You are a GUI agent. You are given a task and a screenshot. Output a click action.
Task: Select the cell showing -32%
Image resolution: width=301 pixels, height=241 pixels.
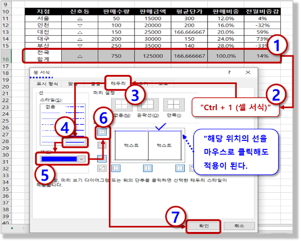pyautogui.click(x=262, y=25)
